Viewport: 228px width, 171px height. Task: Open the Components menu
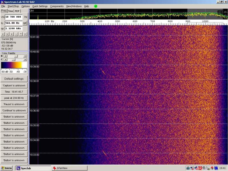coord(57,6)
